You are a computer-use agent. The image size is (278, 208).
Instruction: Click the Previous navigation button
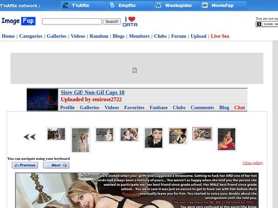click(25, 165)
